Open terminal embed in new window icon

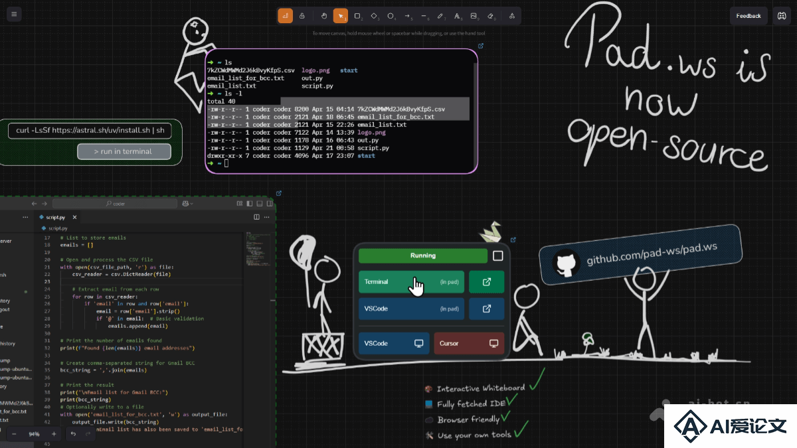click(x=481, y=46)
